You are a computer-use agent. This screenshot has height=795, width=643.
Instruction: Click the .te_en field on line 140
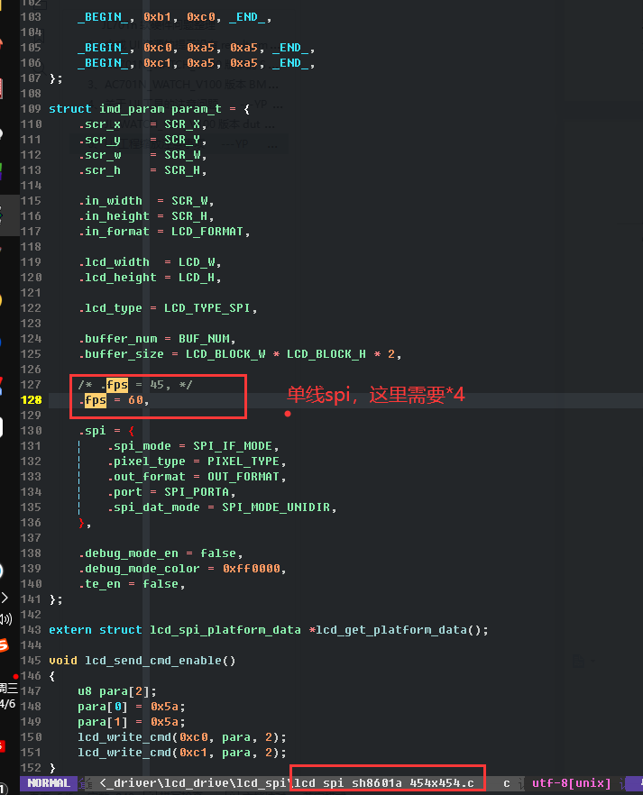tap(99, 584)
